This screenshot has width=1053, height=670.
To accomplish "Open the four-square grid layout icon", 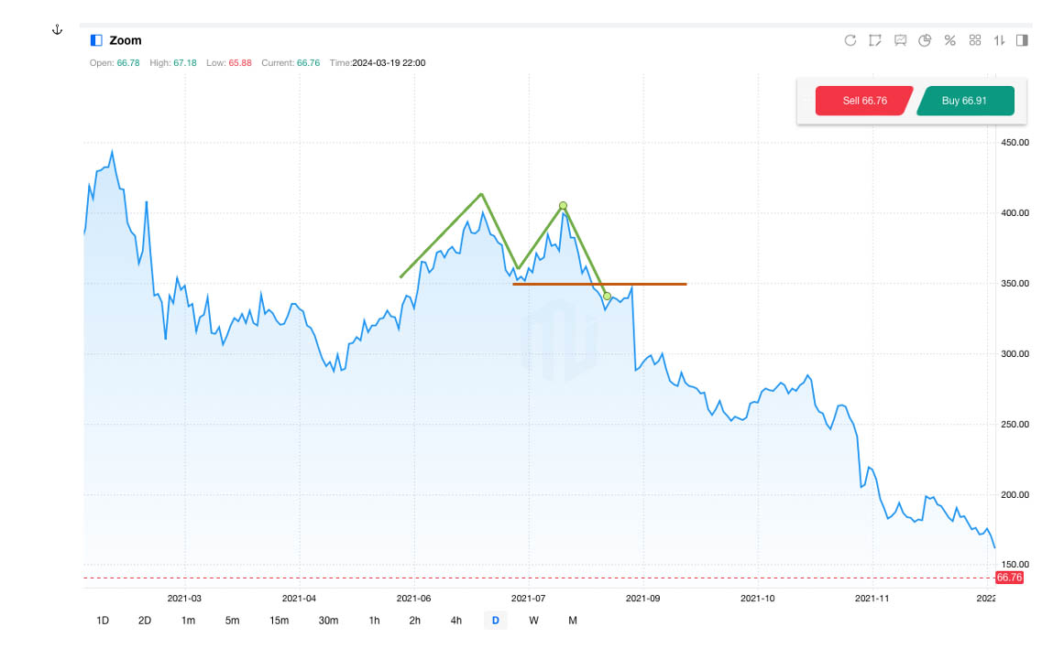I will [975, 40].
